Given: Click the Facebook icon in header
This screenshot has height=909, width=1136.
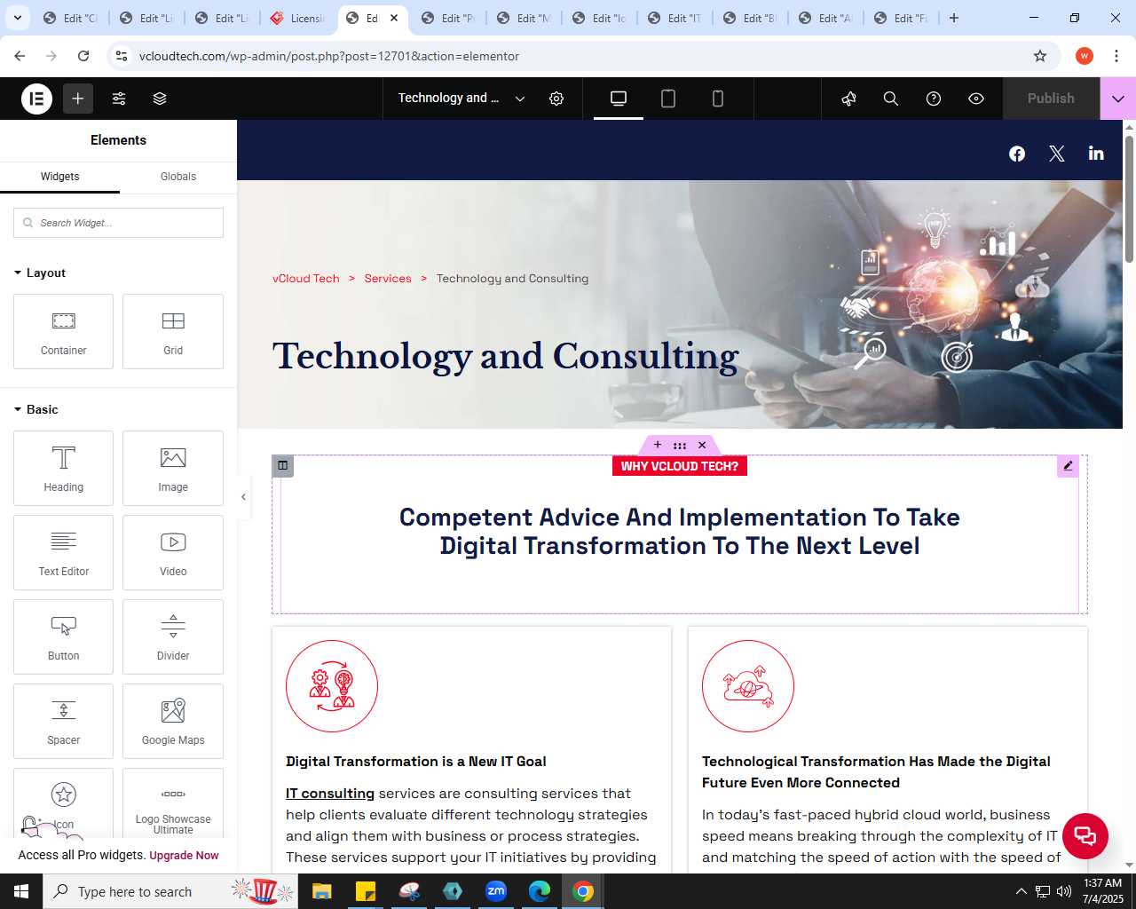Looking at the screenshot, I should pyautogui.click(x=1017, y=154).
